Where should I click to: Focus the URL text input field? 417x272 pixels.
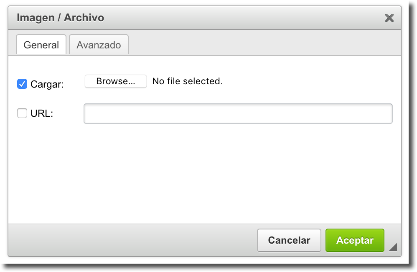coord(238,113)
